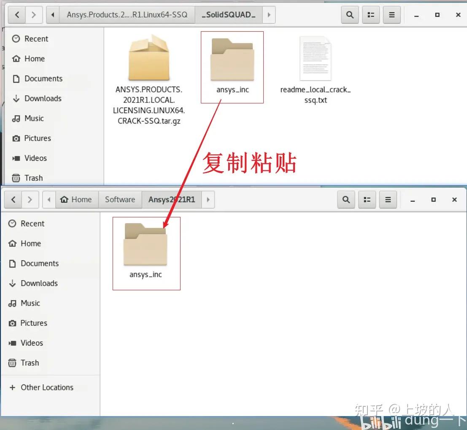
Task: Select the Software breadcrumb in bottom window
Action: pyautogui.click(x=120, y=199)
